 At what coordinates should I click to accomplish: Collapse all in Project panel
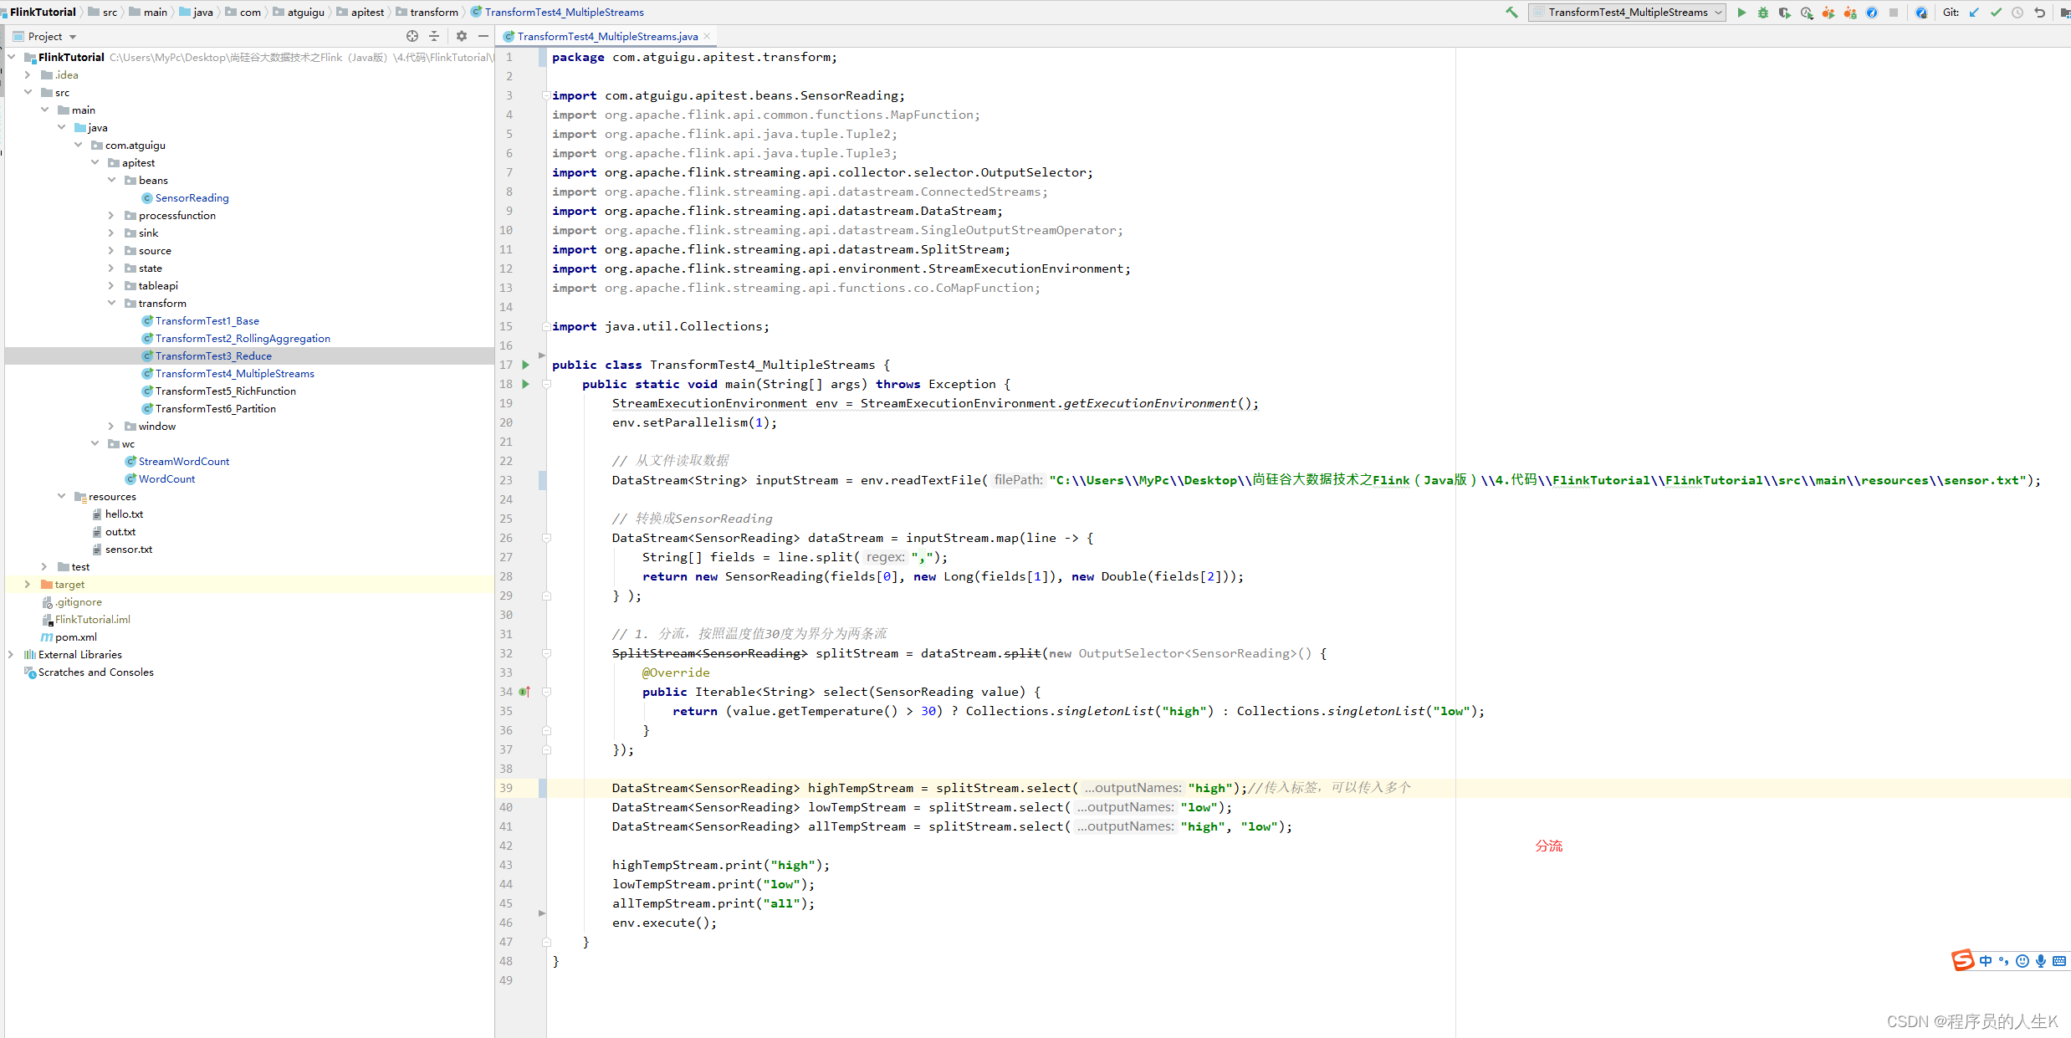(x=434, y=36)
